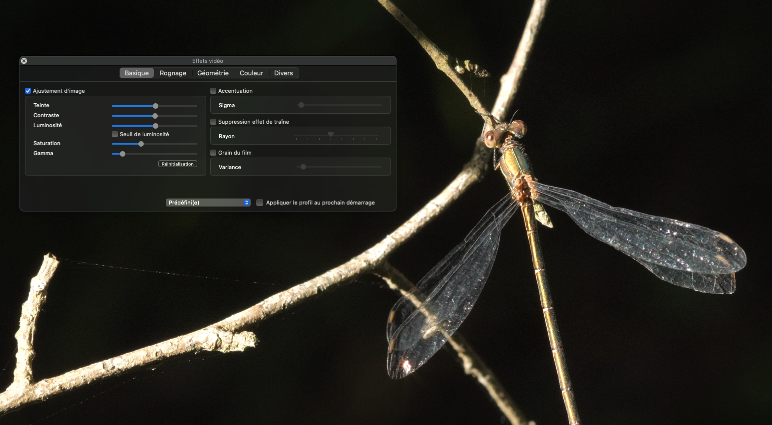Click the Contraste slider handle

pos(155,116)
